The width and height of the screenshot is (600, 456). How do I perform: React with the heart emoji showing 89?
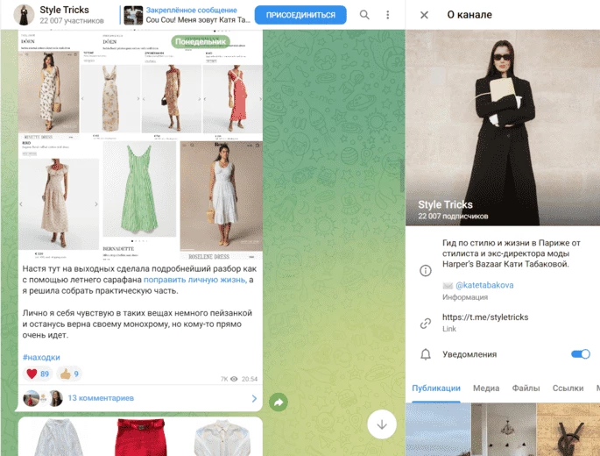click(37, 374)
